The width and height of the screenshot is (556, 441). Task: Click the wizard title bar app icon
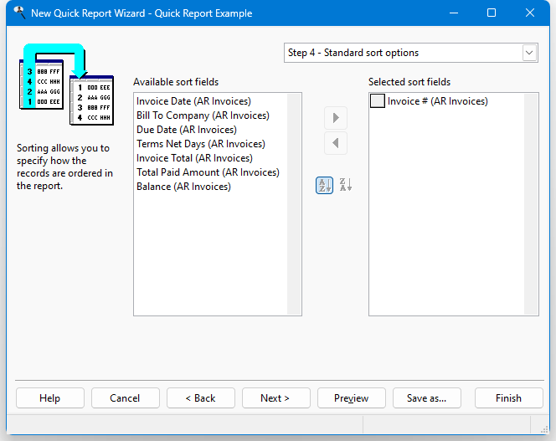tap(19, 13)
